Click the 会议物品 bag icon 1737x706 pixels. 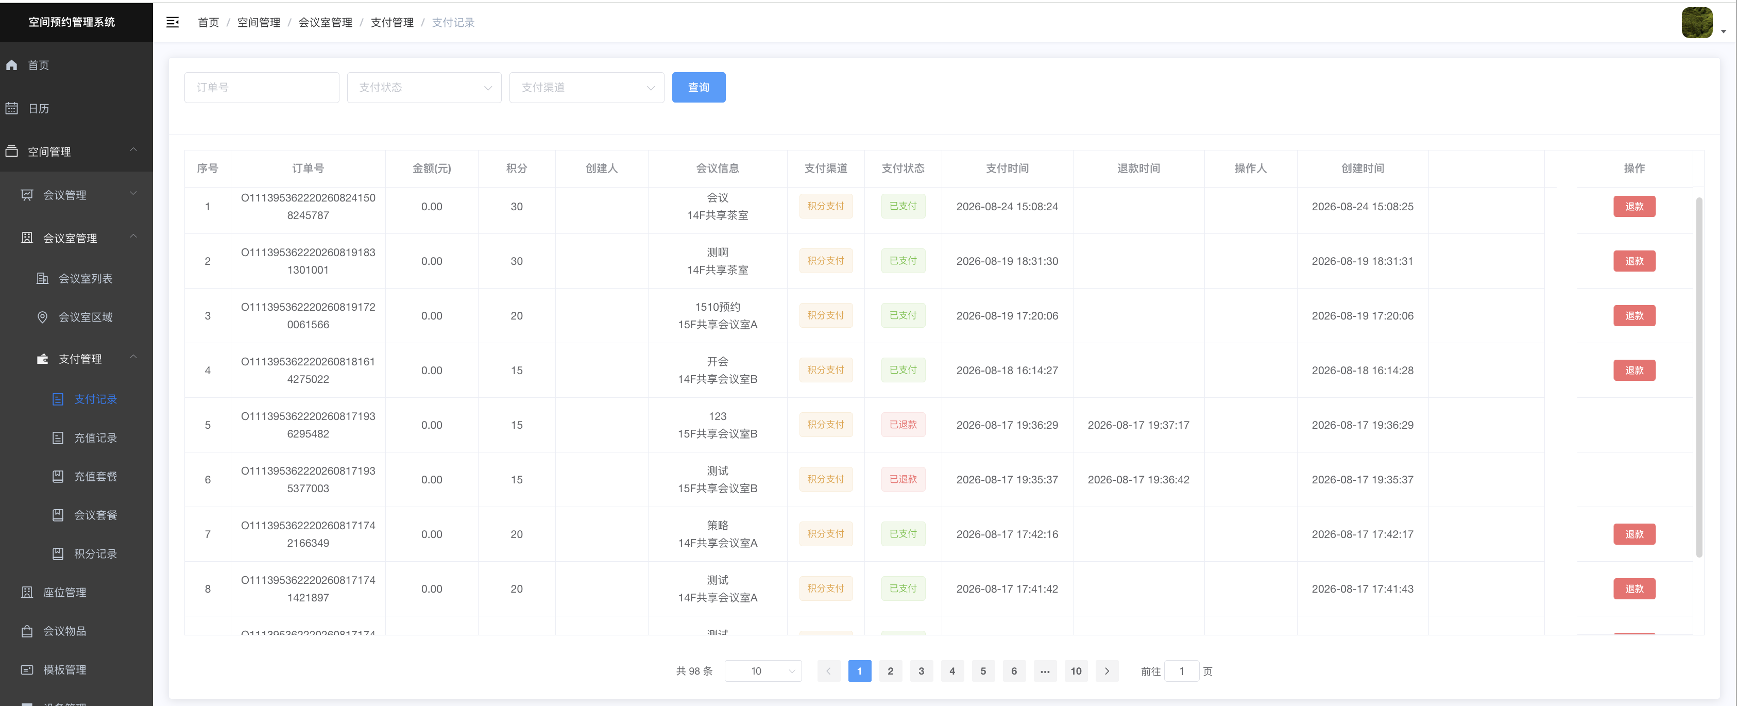27,631
